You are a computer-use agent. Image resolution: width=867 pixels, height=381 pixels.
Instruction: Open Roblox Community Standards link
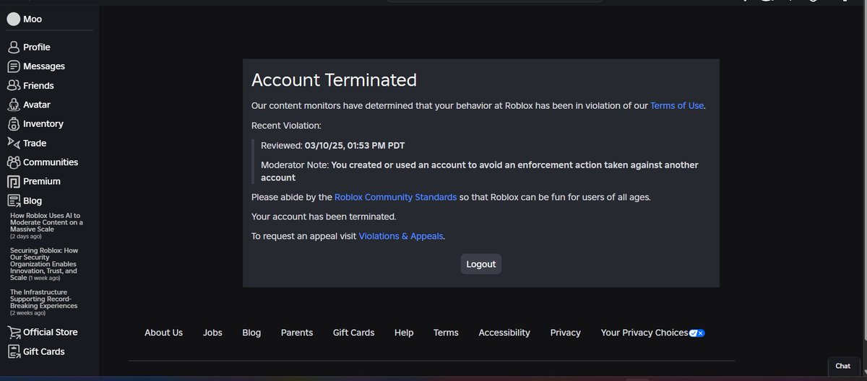(395, 196)
